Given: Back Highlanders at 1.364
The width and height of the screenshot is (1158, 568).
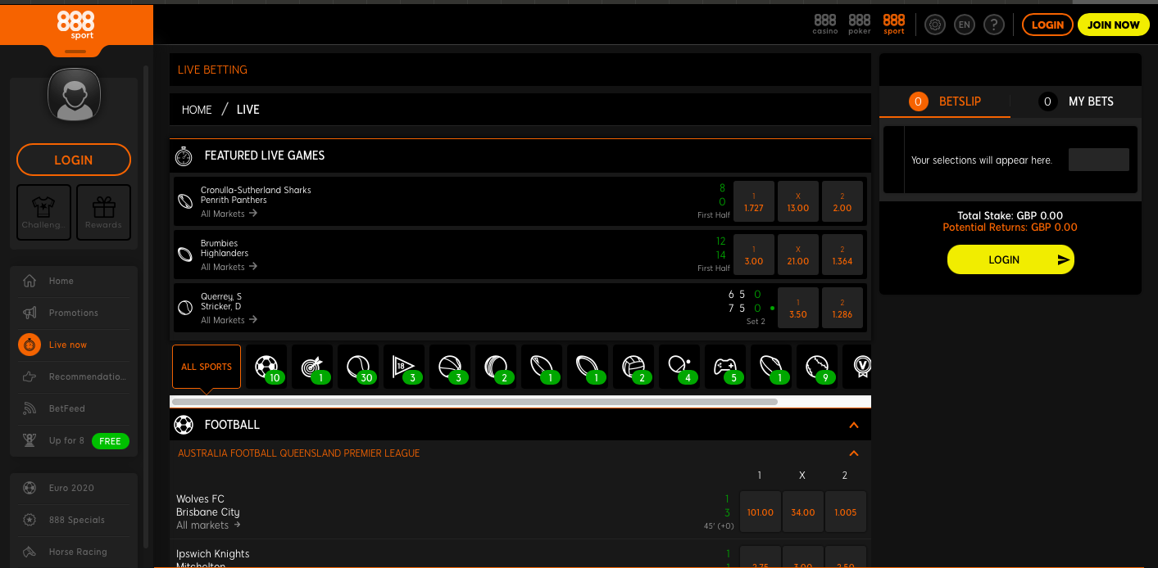Looking at the screenshot, I should (x=842, y=255).
